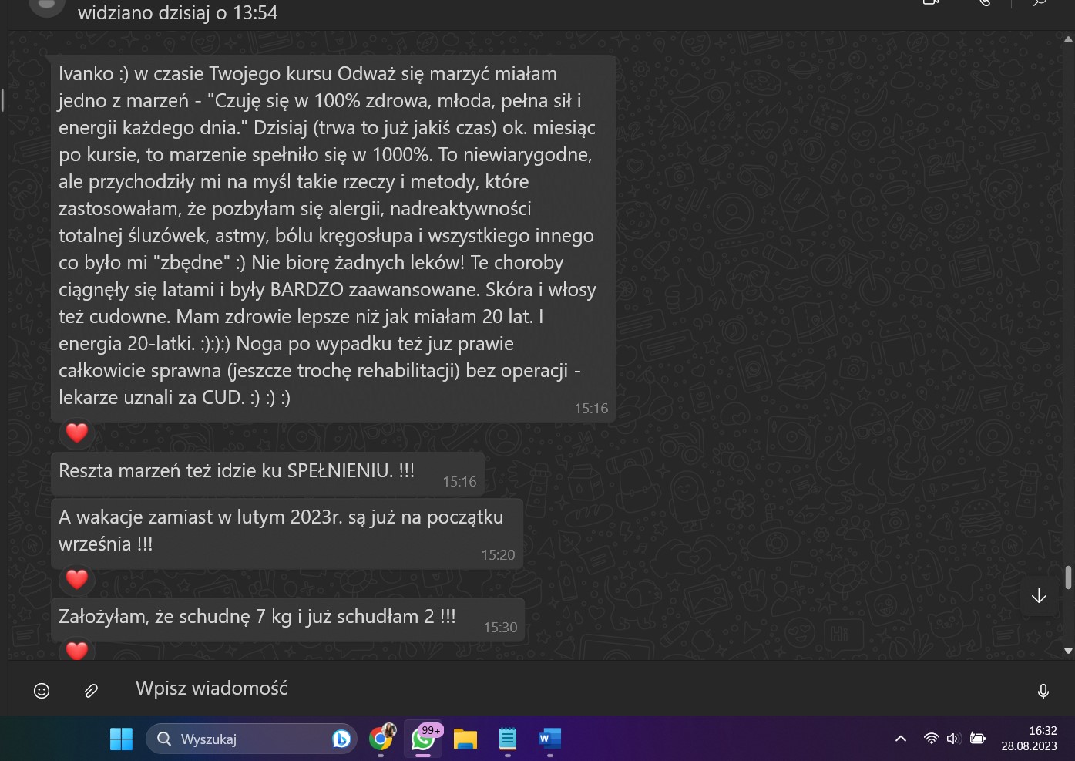Jump to latest messages with down arrow

tap(1039, 595)
